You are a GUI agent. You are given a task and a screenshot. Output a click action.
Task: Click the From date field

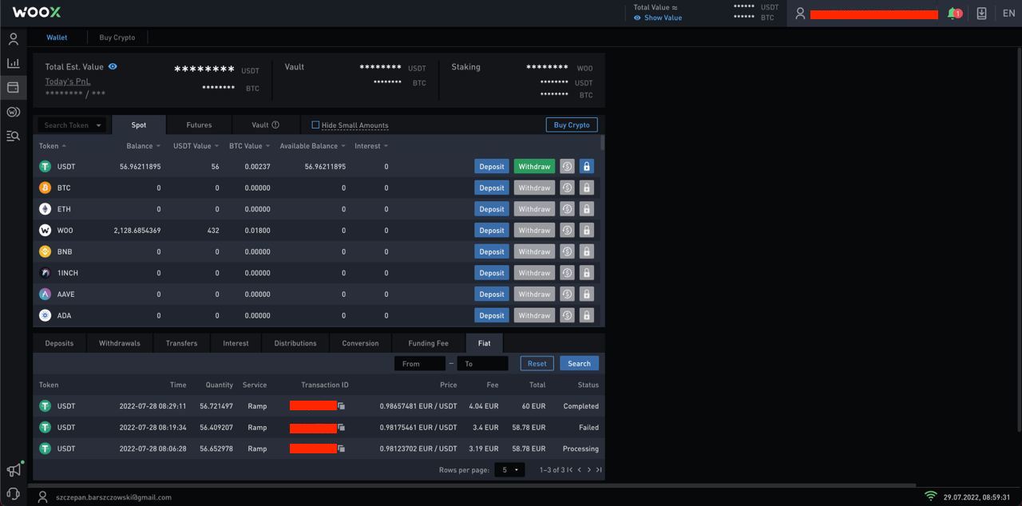click(420, 363)
